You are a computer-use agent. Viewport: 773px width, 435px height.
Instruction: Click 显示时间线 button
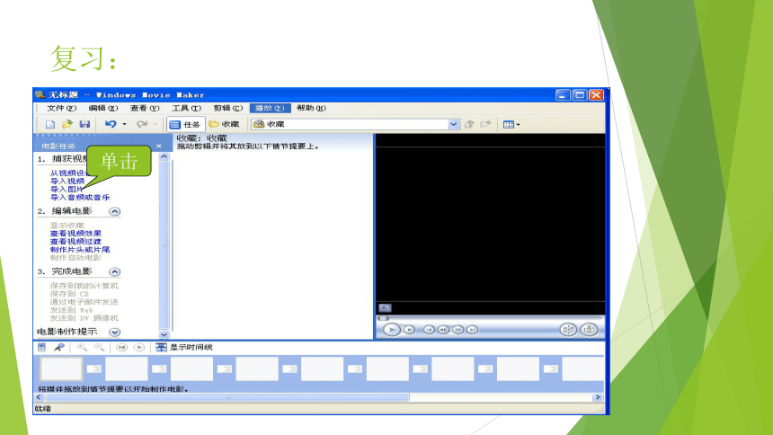pyautogui.click(x=184, y=347)
